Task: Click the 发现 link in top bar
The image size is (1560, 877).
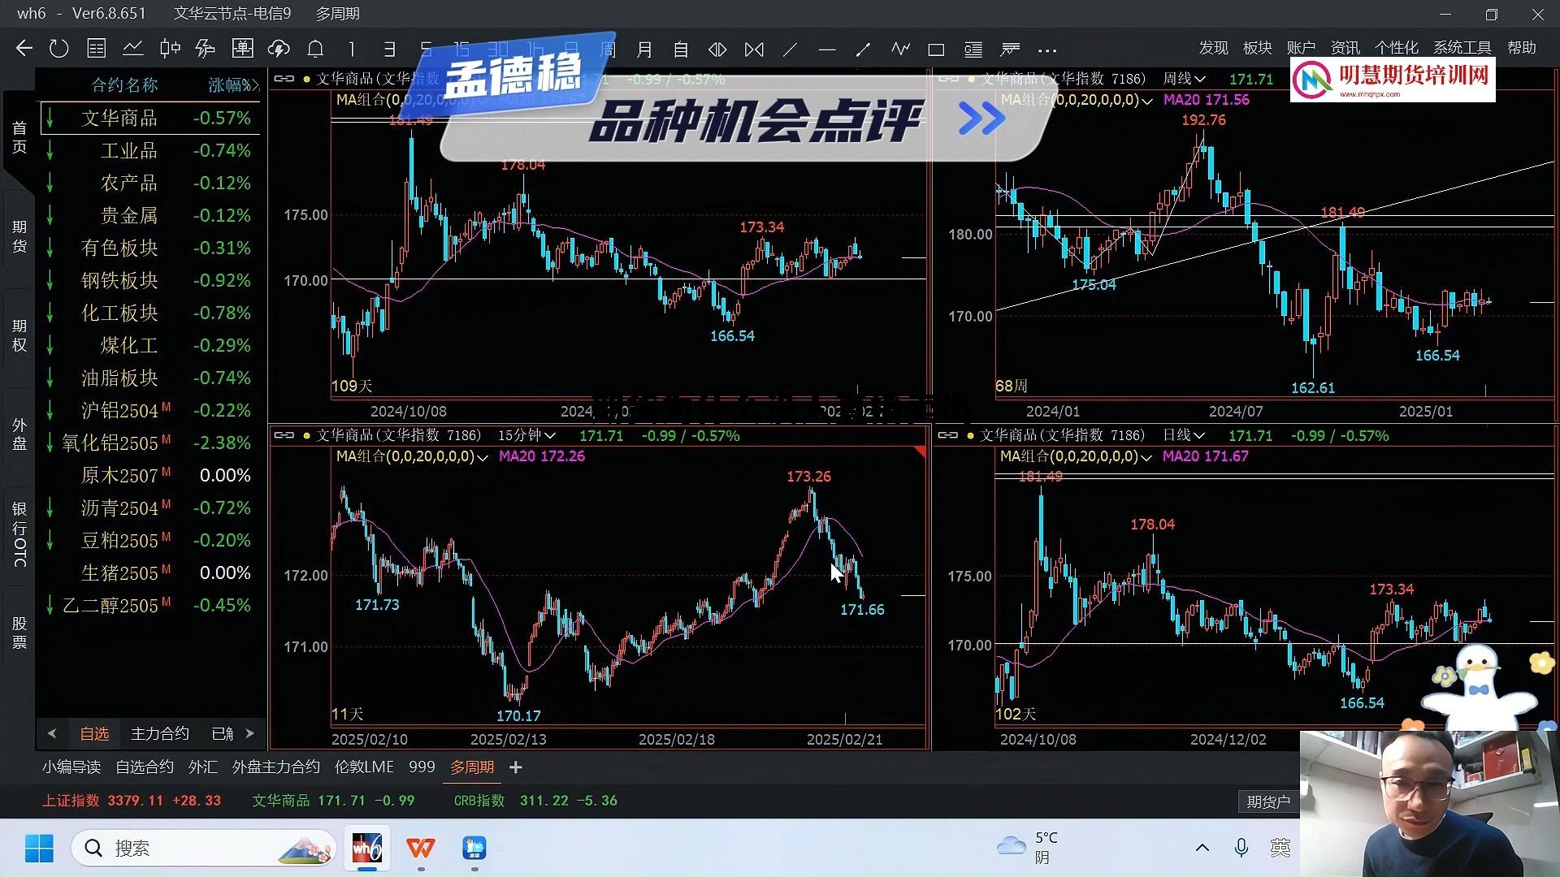Action: click(x=1213, y=47)
